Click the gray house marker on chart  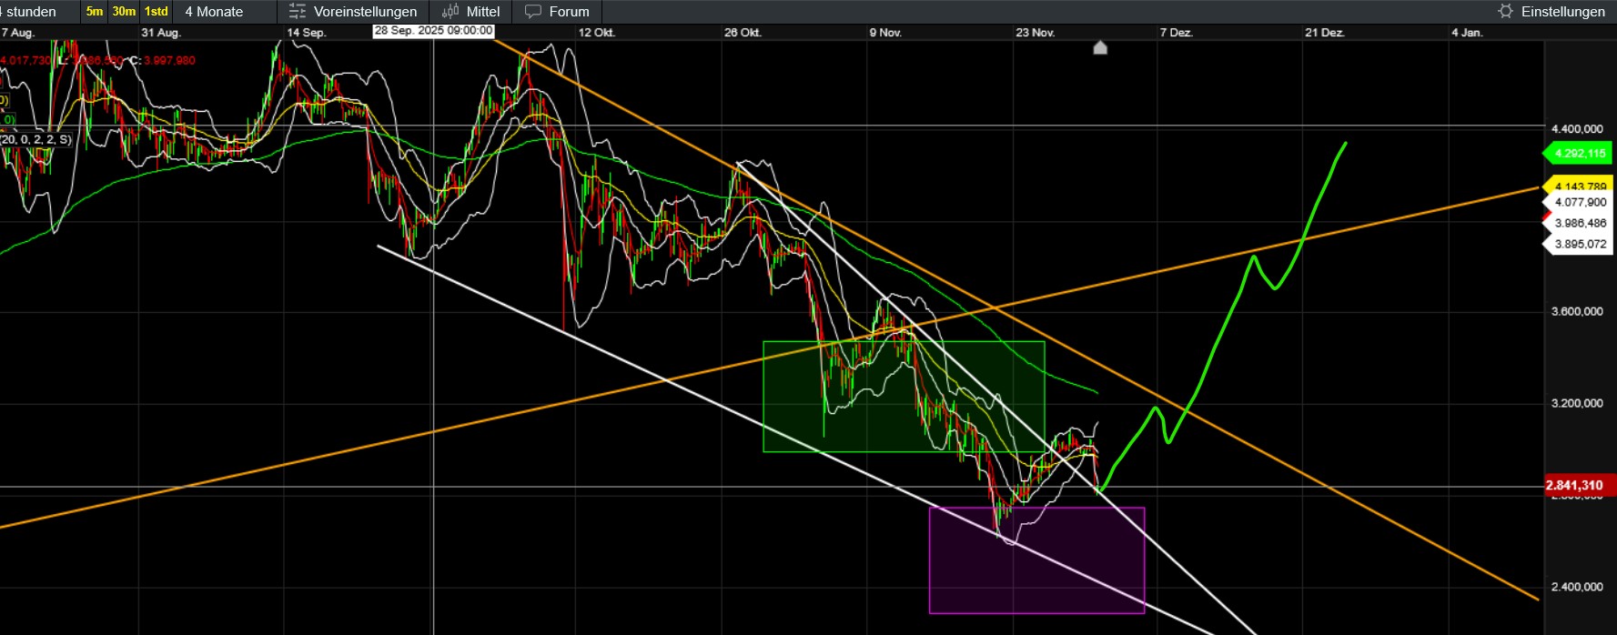click(x=1100, y=47)
